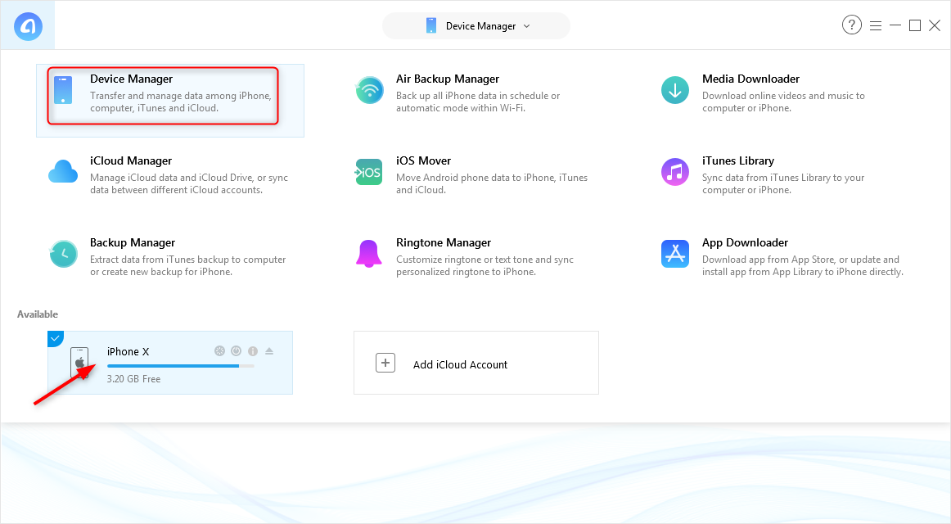Open App Downloader
The height and width of the screenshot is (524, 951).
pos(745,242)
